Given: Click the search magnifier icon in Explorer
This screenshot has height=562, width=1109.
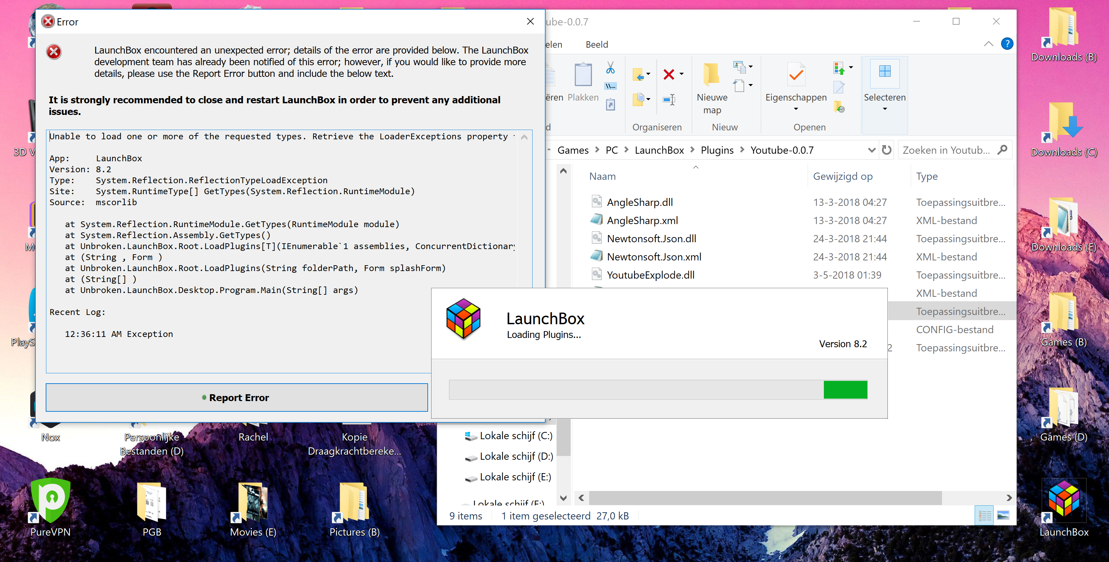Looking at the screenshot, I should (x=1002, y=150).
